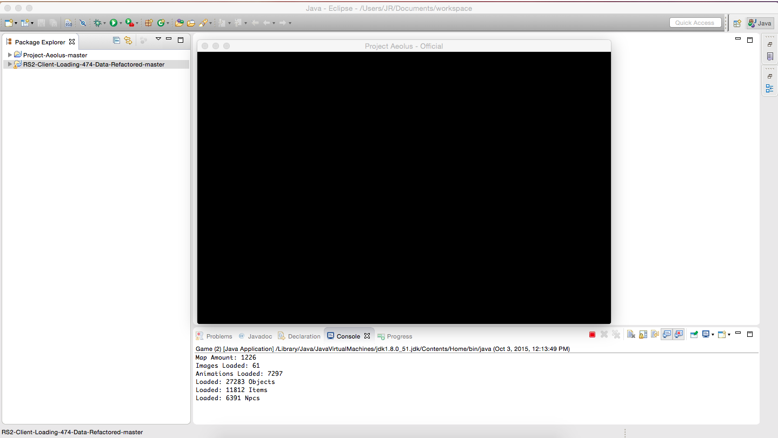
Task: Click the red Terminate button in Console
Action: pyautogui.click(x=592, y=335)
